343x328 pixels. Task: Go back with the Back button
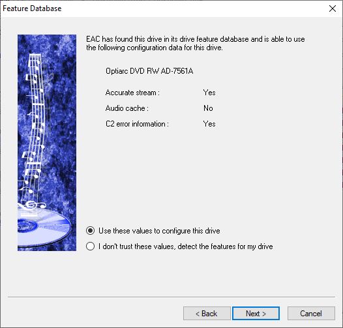(207, 314)
